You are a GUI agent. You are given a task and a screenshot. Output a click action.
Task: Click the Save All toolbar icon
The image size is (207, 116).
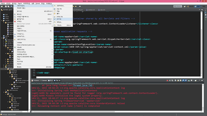pyautogui.click(x=8, y=6)
